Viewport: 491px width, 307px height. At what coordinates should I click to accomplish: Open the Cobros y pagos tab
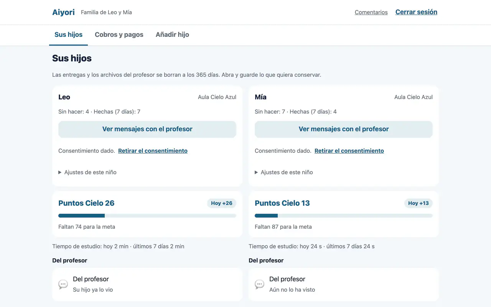[x=119, y=35]
